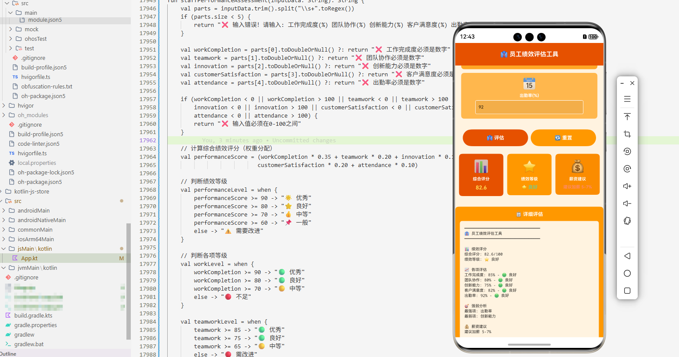Click the '建议加薪 5-7%' text in details
679x357 pixels.
(x=478, y=332)
